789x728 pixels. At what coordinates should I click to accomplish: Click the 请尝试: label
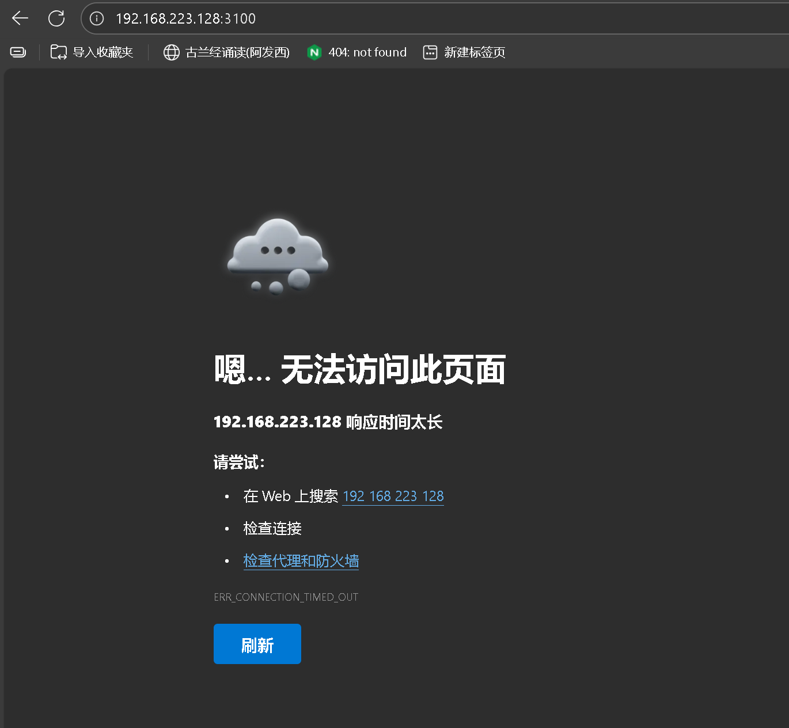click(239, 462)
